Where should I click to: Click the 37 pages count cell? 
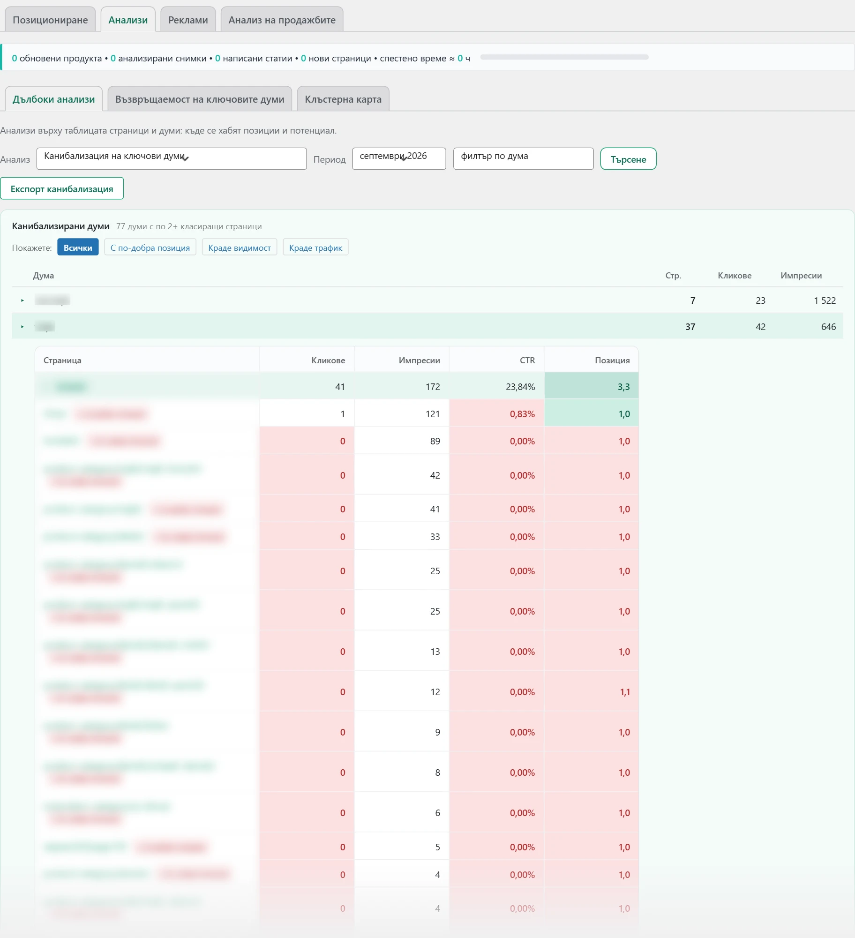(x=690, y=327)
